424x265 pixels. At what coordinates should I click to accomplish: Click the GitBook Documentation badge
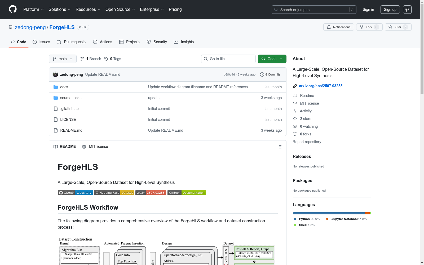(x=187, y=193)
